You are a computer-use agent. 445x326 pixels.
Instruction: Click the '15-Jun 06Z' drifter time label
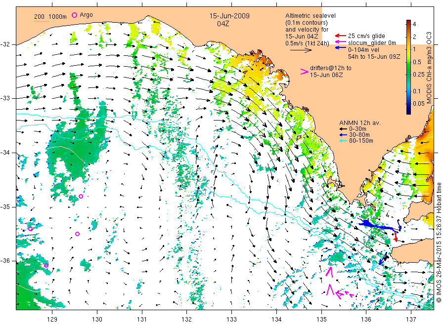pyautogui.click(x=326, y=75)
